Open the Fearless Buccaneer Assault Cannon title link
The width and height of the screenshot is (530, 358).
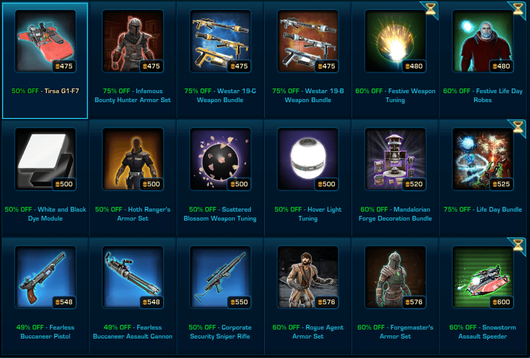pos(133,332)
